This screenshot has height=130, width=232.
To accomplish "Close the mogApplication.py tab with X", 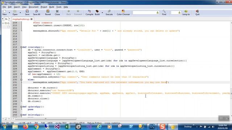I will coord(32,19).
